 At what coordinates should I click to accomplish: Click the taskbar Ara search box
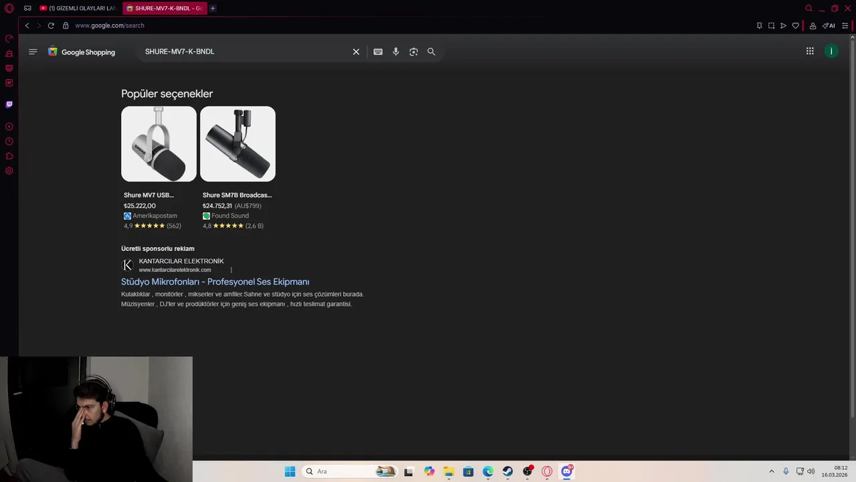350,471
